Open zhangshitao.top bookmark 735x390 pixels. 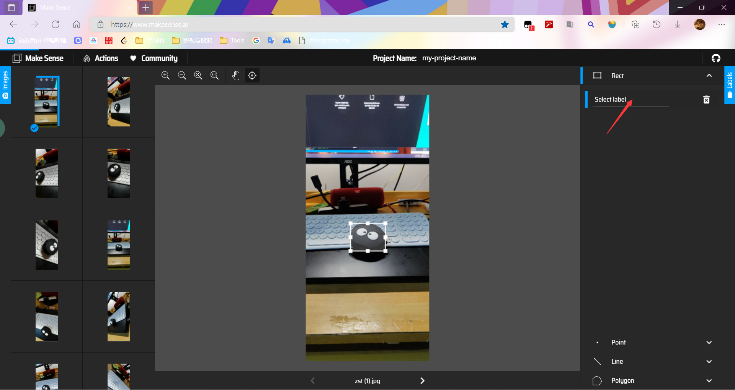pyautogui.click(x=325, y=40)
